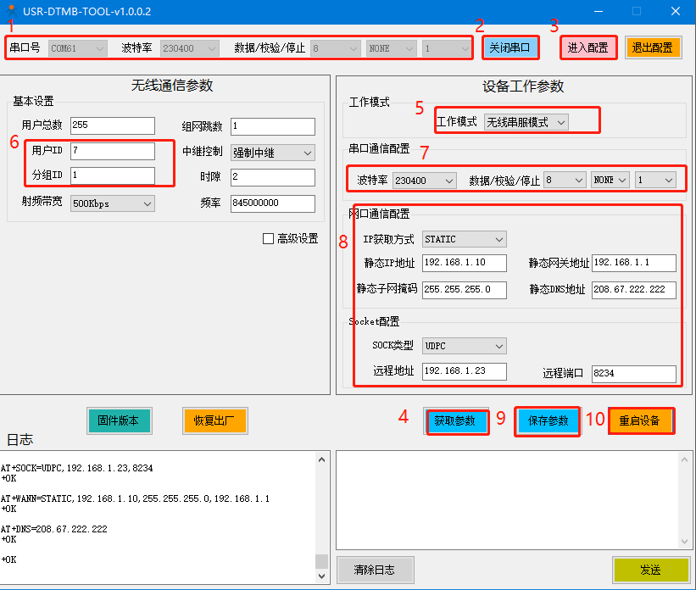Click the 清除日志 button
Viewport: 696px width, 590px height.
click(x=372, y=570)
